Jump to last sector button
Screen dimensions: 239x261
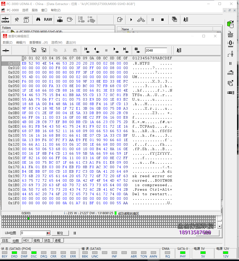pyautogui.click(x=126, y=50)
